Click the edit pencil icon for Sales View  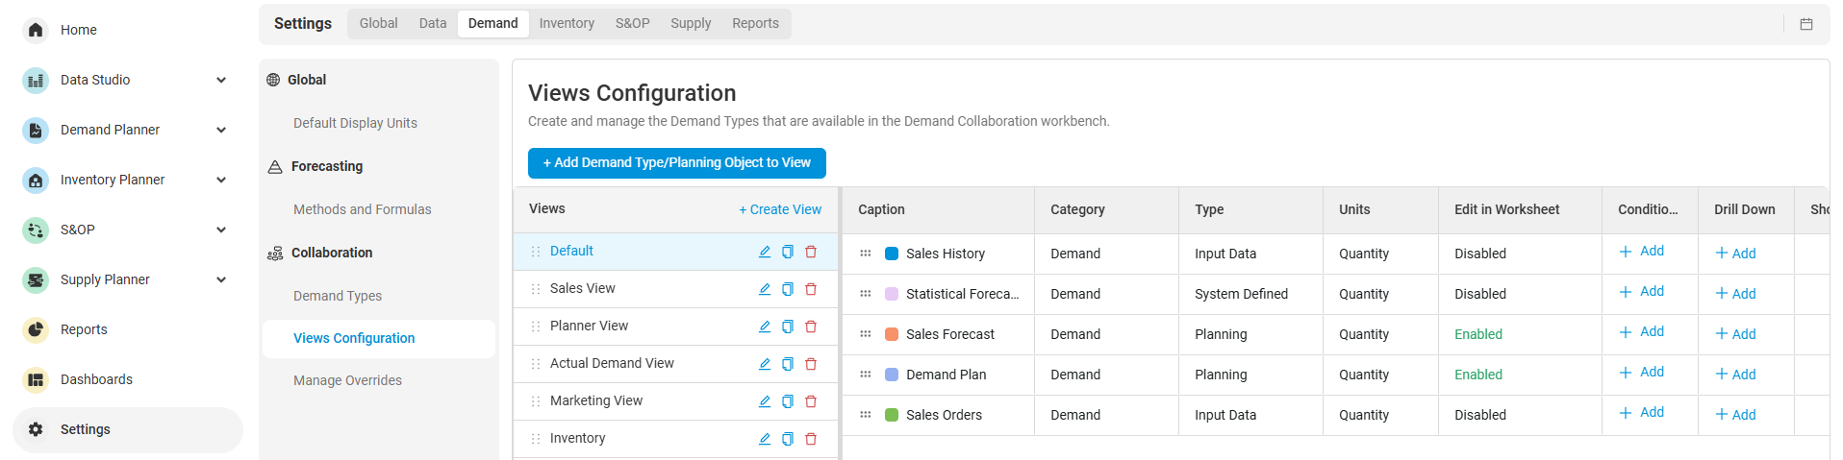tap(765, 289)
